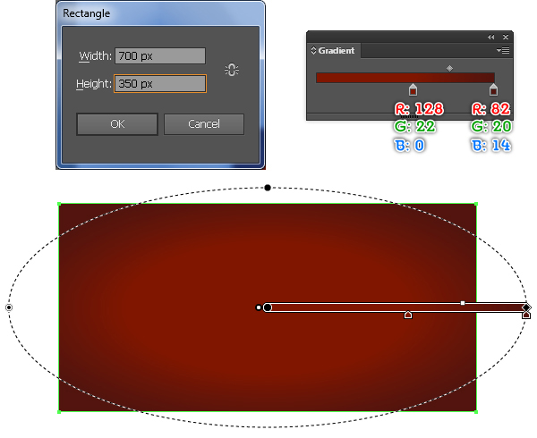537x438 pixels.
Task: Click the gradient annotator origin circle
Action: tap(268, 307)
